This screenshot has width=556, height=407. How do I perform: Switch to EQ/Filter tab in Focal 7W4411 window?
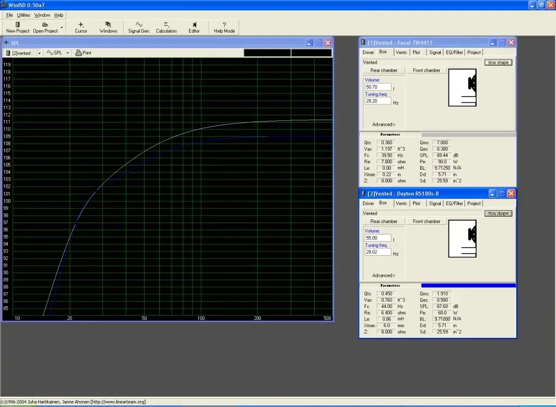[454, 52]
